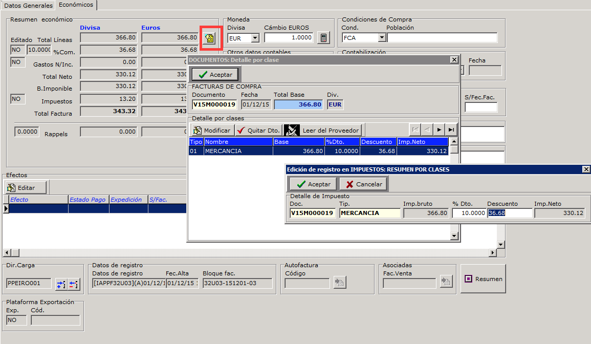The width and height of the screenshot is (591, 344).
Task: Click Modificar in Detalle por clases
Action: 212,131
